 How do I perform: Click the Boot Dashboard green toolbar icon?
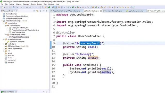49,7
